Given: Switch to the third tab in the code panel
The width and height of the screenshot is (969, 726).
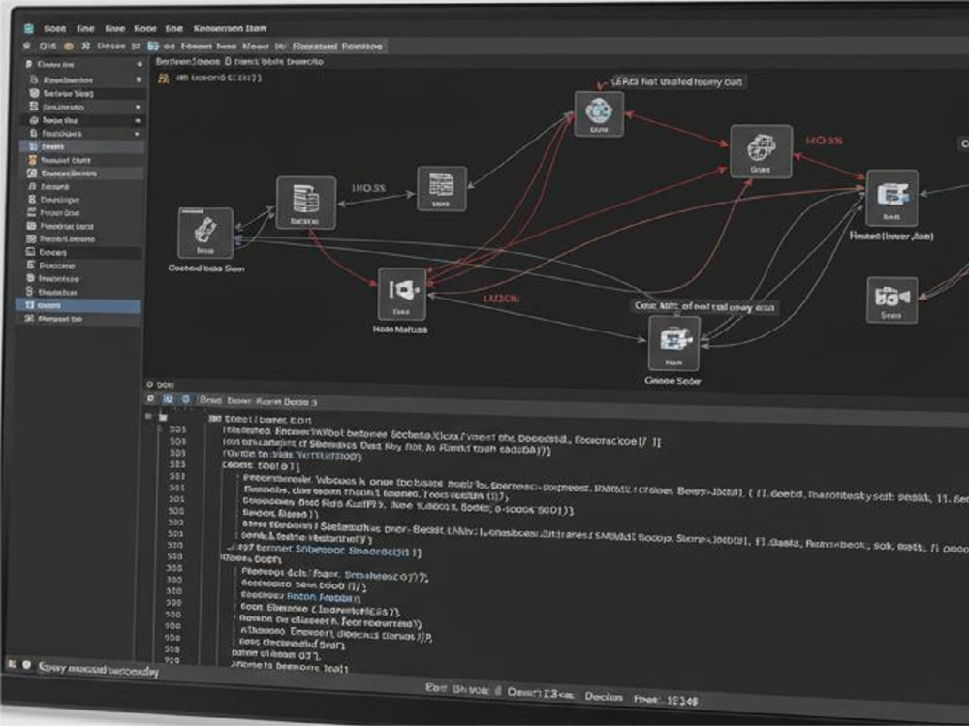Looking at the screenshot, I should pyautogui.click(x=268, y=401).
